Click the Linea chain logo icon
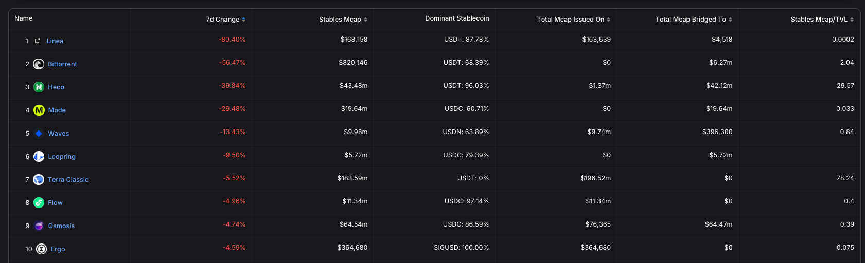Image resolution: width=865 pixels, height=263 pixels. tap(38, 41)
